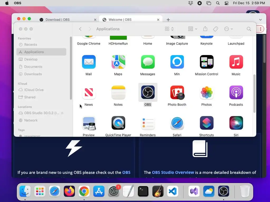Open the OBS Studio Overview link
Image resolution: width=270 pixels, height=202 pixels.
(x=173, y=173)
